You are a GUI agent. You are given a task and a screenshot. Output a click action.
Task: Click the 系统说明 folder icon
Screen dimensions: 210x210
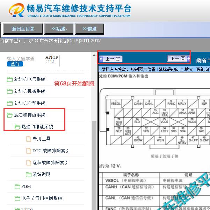pos(29,175)
